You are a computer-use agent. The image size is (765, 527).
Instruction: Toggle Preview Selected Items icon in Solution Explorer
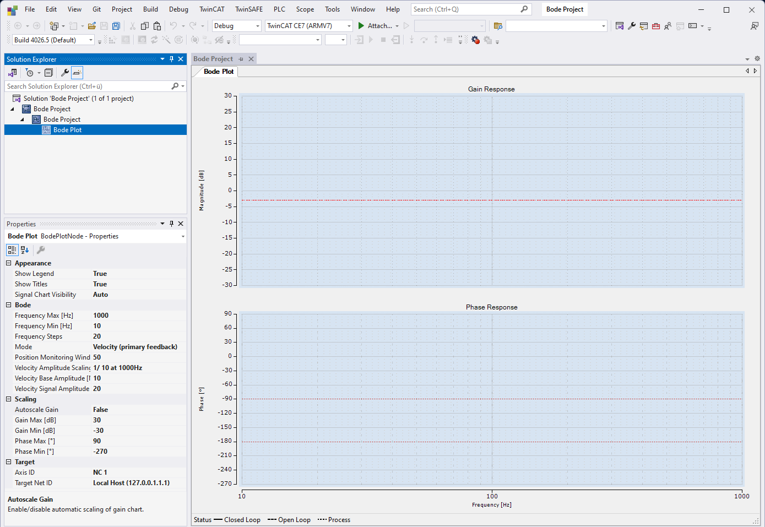coord(77,73)
